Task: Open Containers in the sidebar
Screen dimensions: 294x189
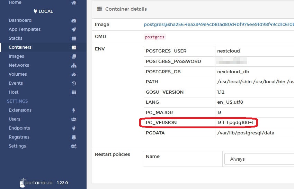Action: click(x=20, y=47)
